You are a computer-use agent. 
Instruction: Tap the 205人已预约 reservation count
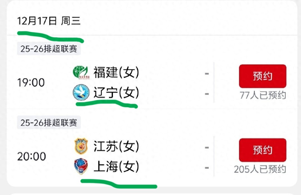(x=260, y=169)
